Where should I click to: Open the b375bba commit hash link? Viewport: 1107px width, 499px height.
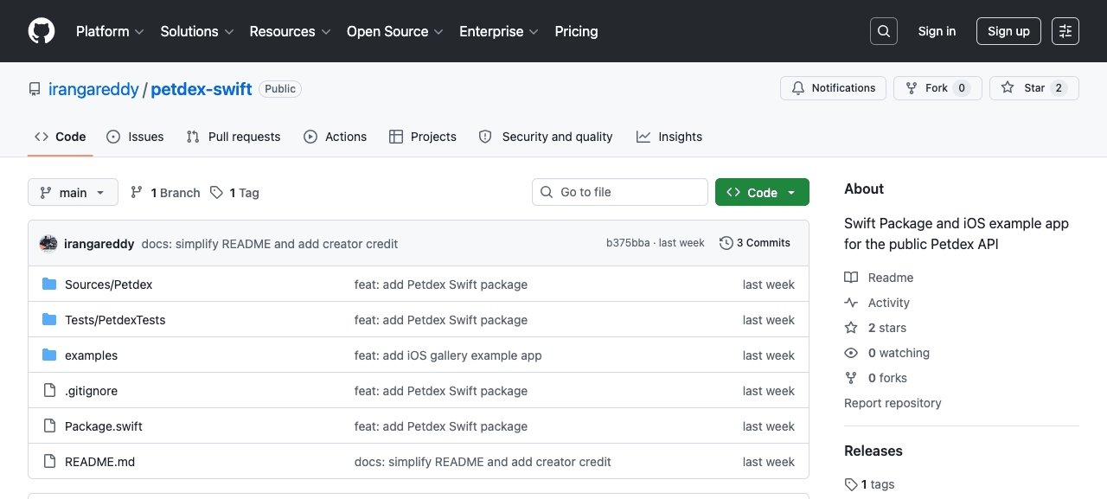coord(628,243)
